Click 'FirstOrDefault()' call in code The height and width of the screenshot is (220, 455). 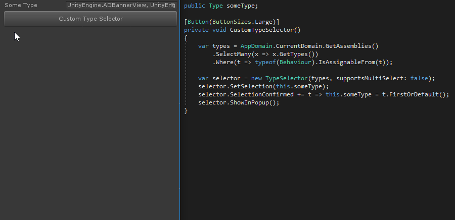417,95
